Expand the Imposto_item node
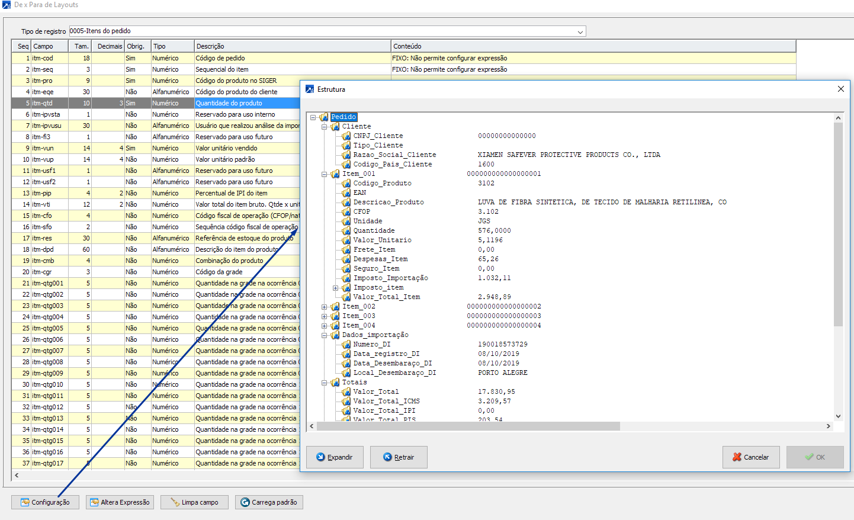Screen dimensions: 854x520 click(x=335, y=288)
